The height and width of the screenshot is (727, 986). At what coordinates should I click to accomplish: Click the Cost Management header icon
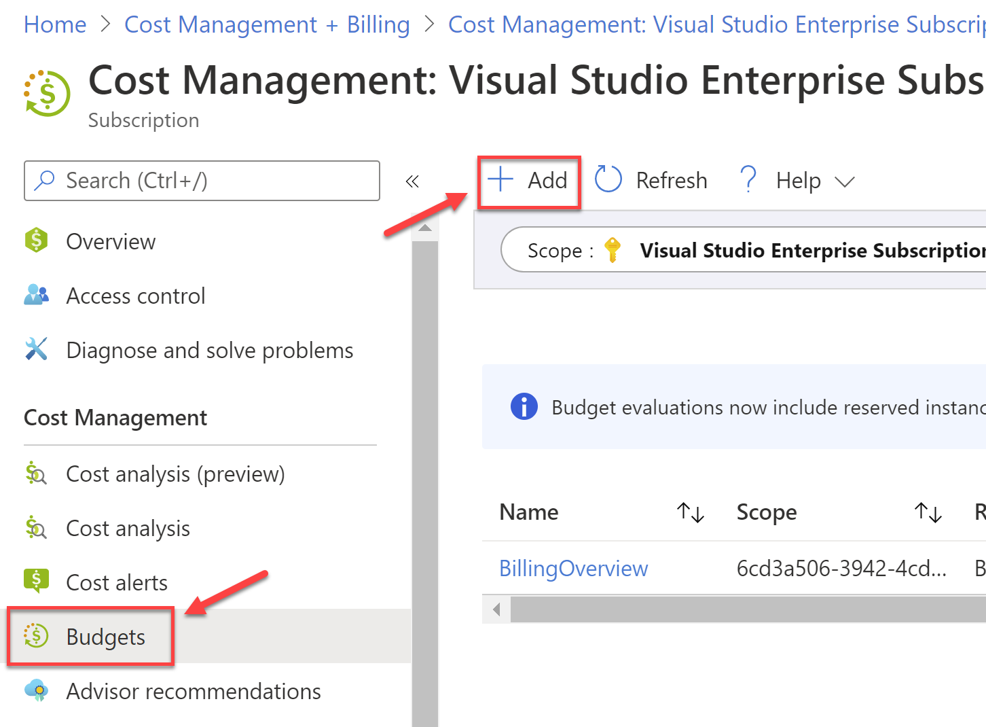pos(47,93)
